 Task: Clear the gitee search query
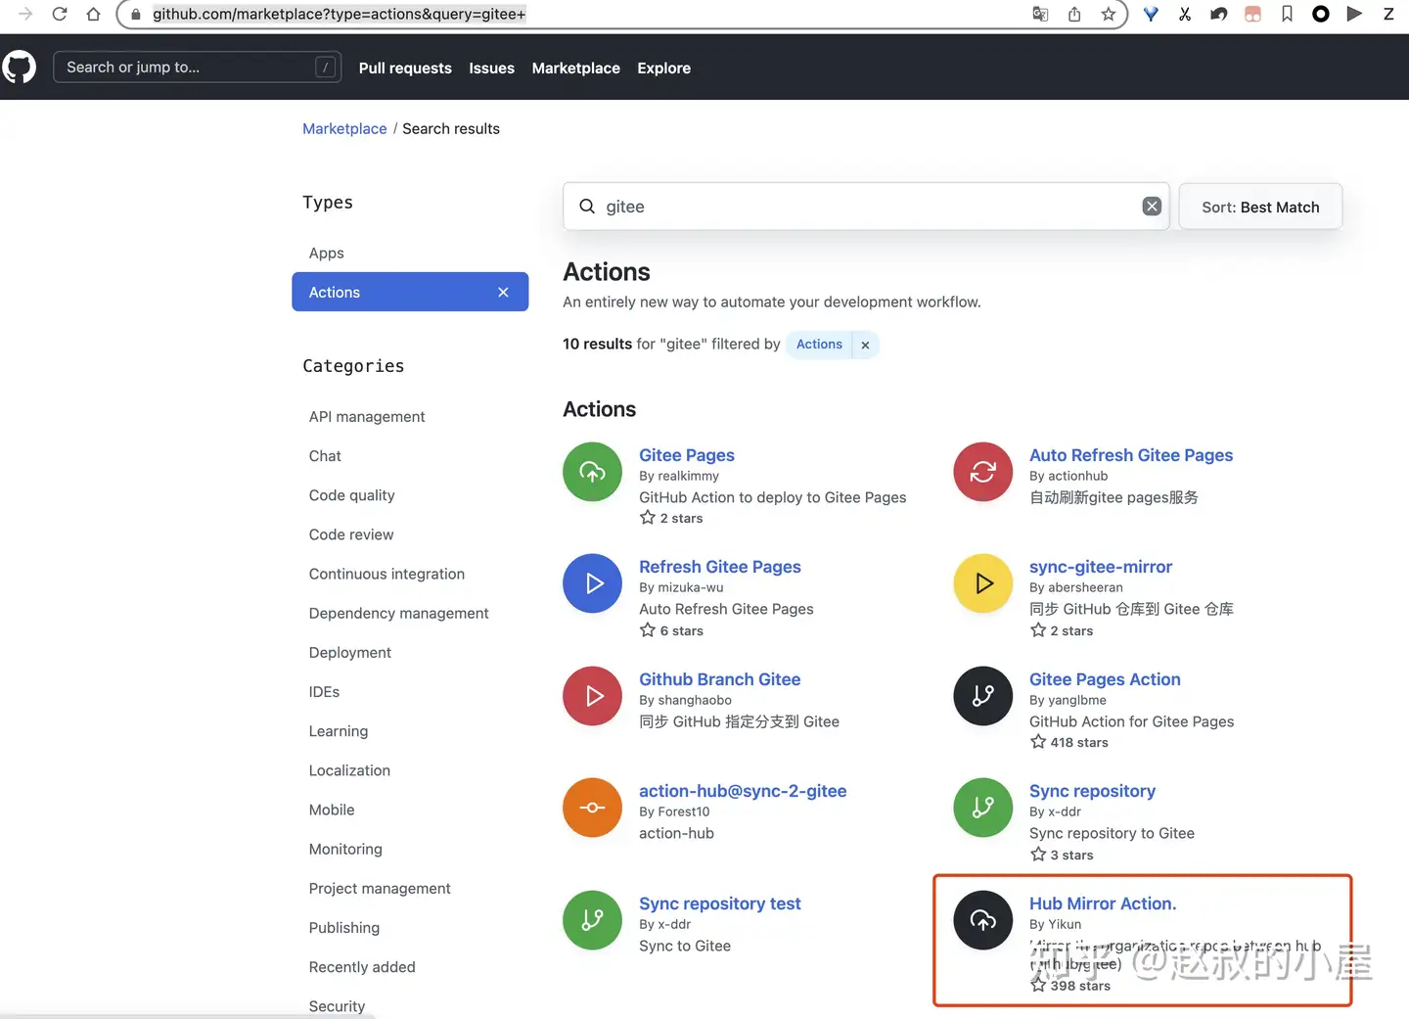click(x=1152, y=207)
